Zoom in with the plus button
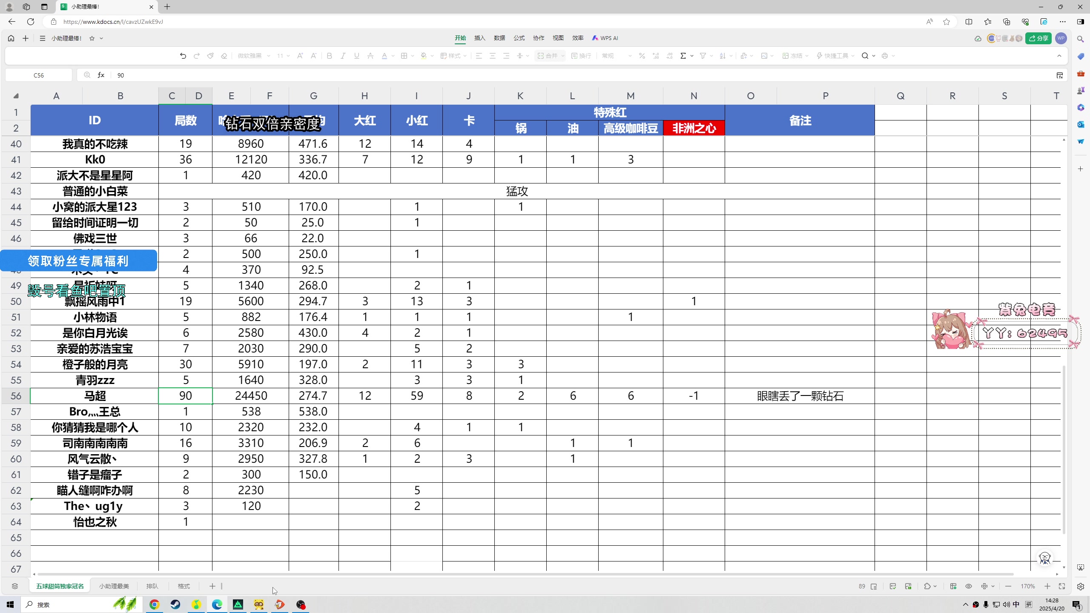Image resolution: width=1090 pixels, height=613 pixels. click(1047, 586)
